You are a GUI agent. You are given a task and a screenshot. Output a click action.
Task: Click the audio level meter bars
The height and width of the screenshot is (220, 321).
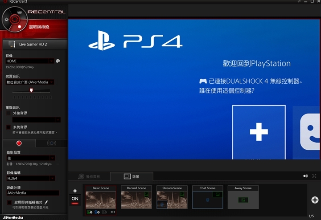(x=33, y=97)
